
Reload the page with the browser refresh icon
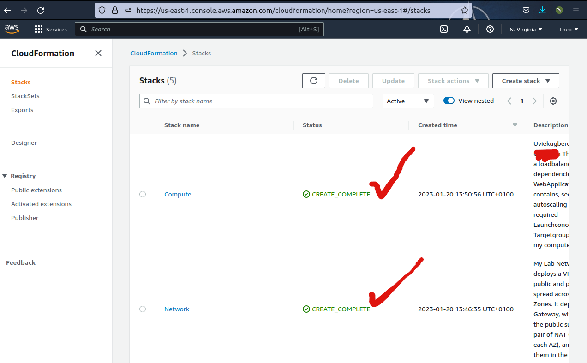coord(41,10)
